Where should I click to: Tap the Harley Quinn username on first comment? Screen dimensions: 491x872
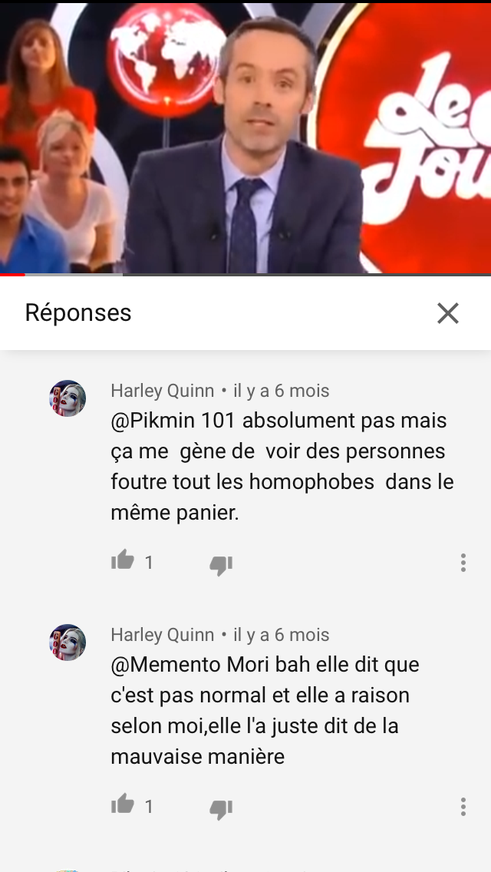163,391
